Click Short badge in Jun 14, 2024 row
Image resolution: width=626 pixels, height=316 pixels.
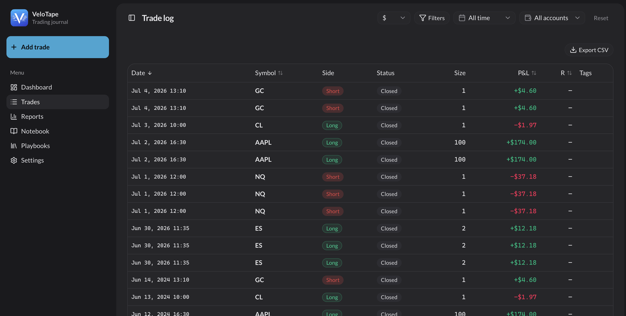(x=333, y=280)
